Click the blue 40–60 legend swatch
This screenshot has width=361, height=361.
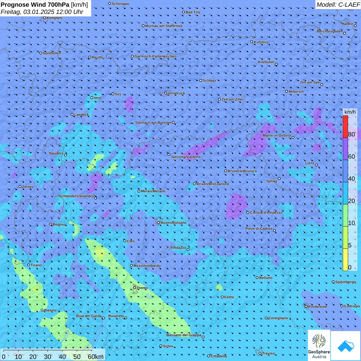coord(345,171)
